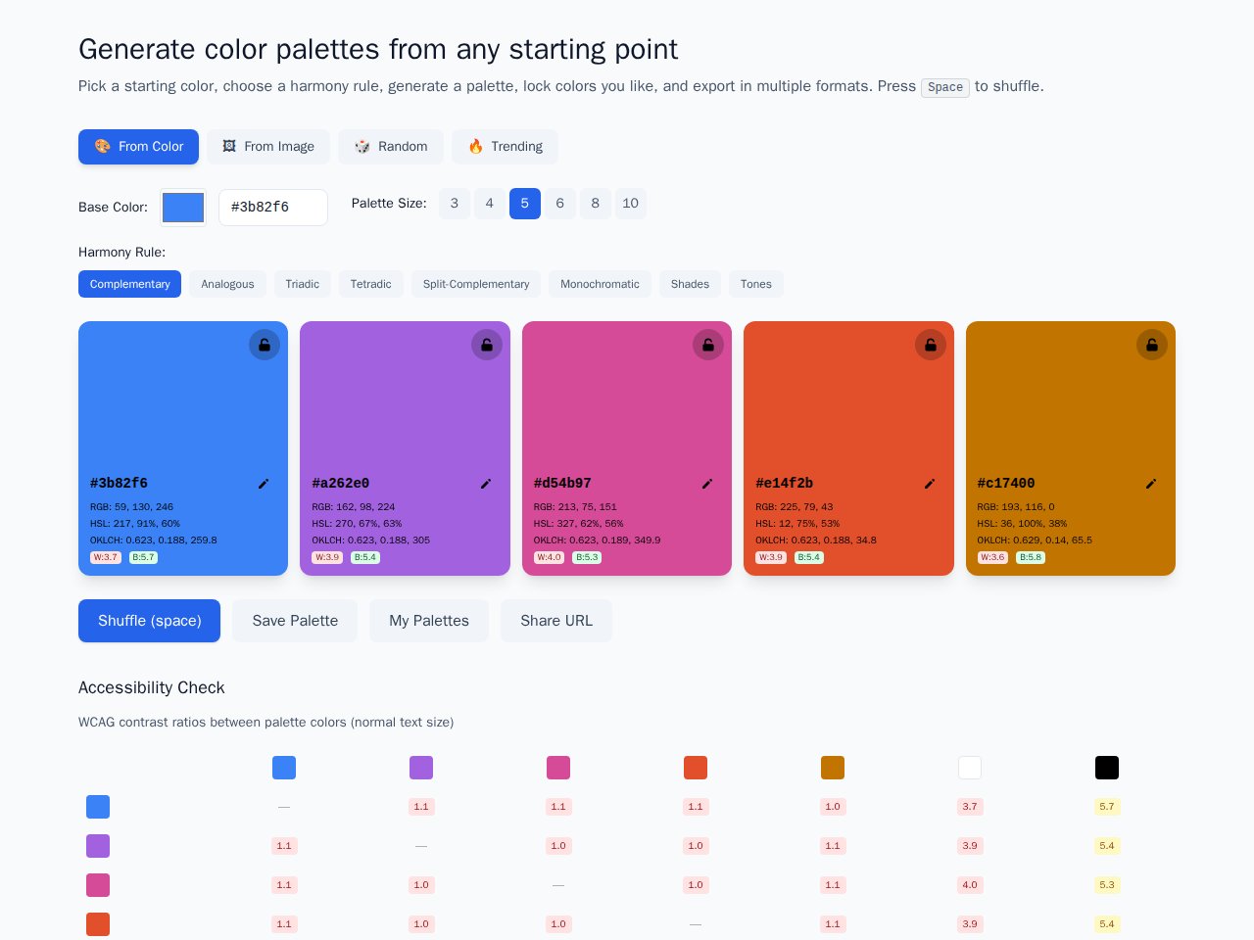Viewport: 1254px width, 940px height.
Task: Pick the Shades harmony rule
Action: [690, 284]
